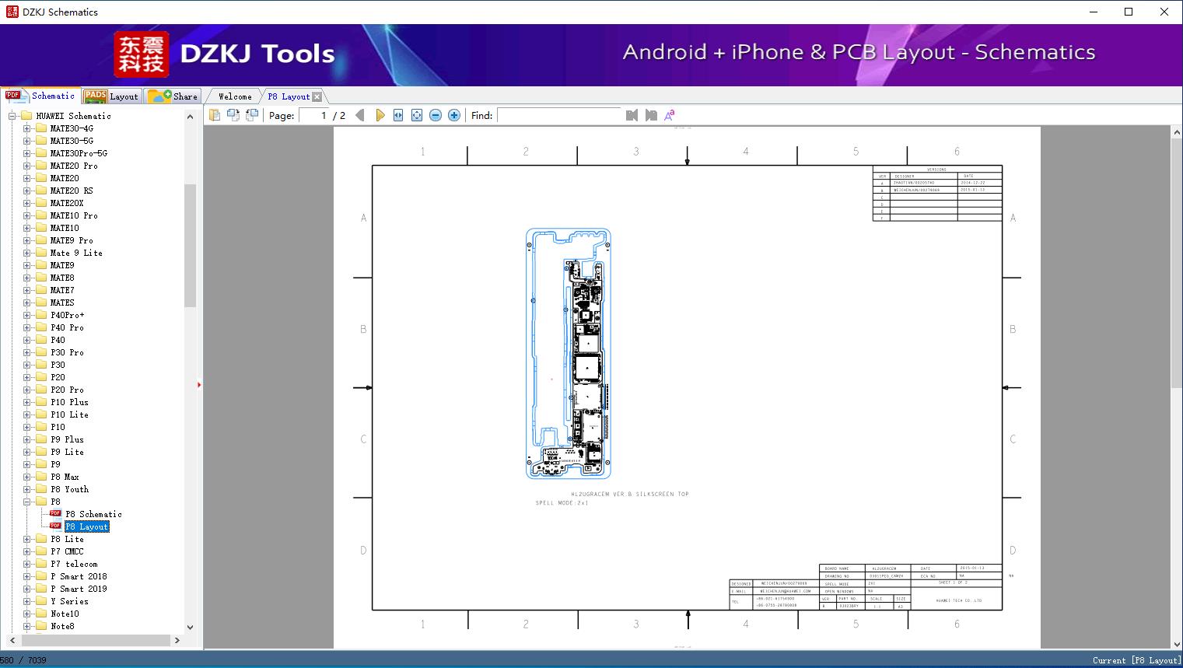Expand the P40 Pro folder
1183x668 pixels.
tap(27, 327)
